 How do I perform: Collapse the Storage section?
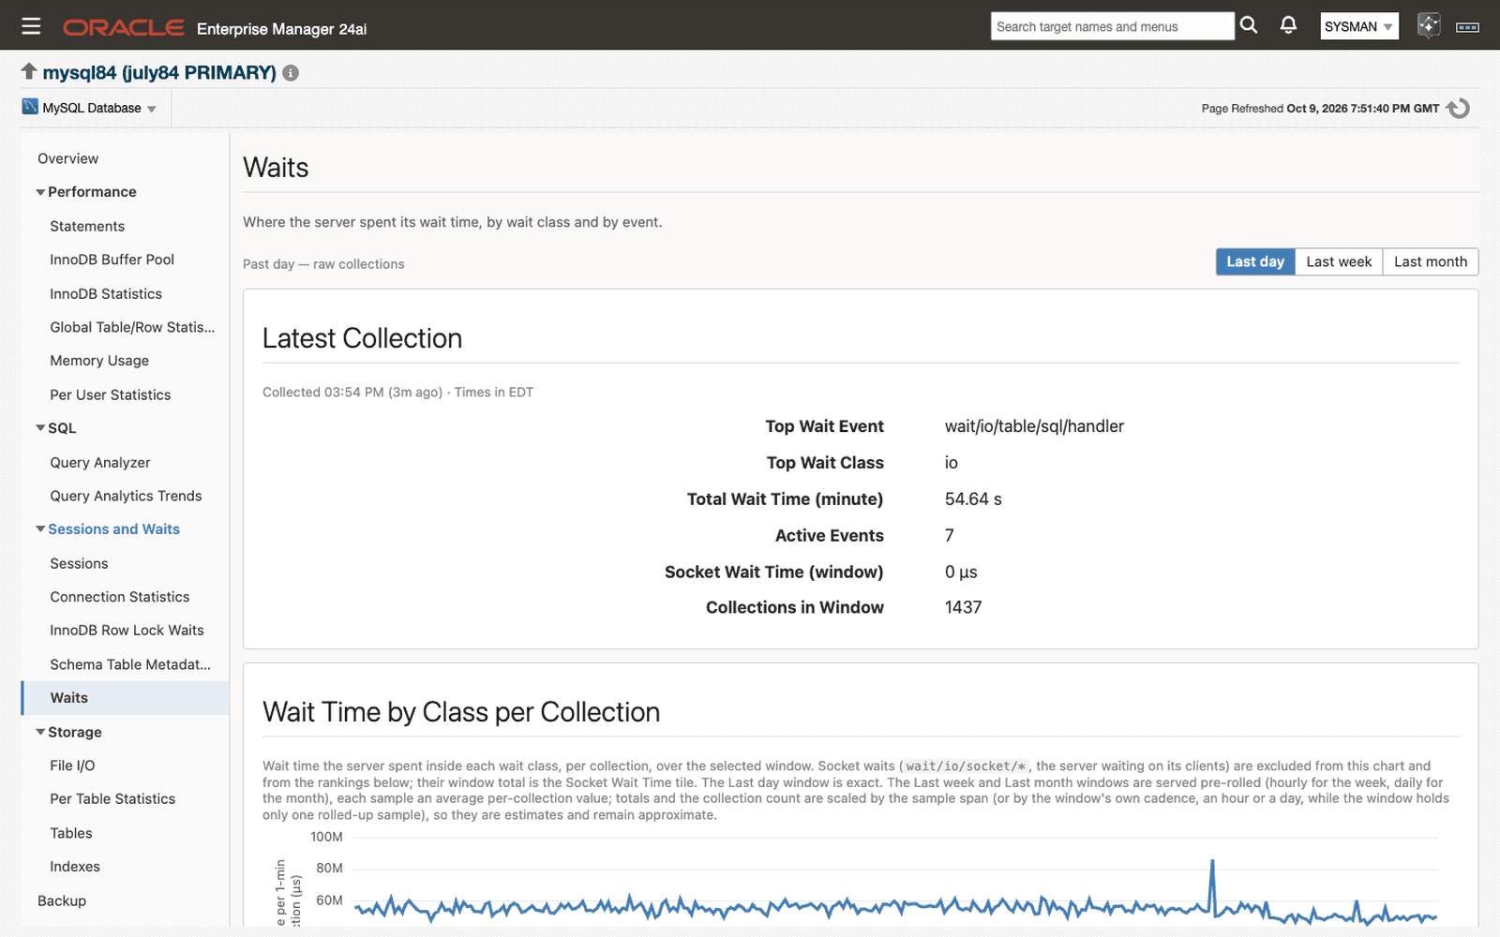pos(40,733)
